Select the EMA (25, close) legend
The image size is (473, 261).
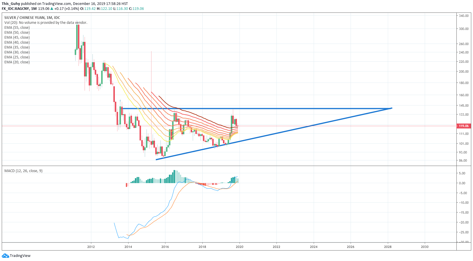(17, 57)
